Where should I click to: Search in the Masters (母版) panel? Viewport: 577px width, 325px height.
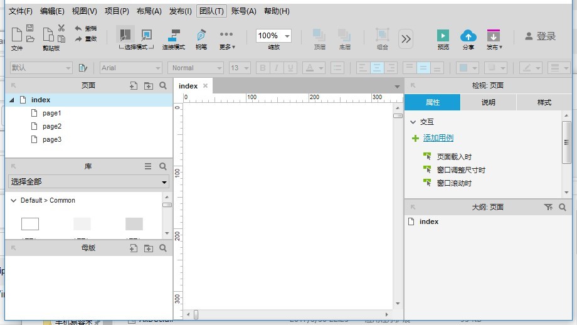pos(163,248)
